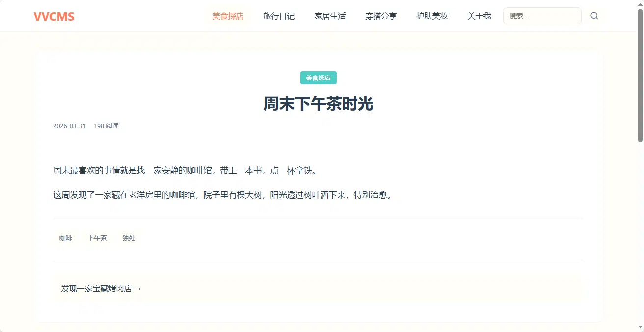Open the 护肤美妆 category page

[432, 16]
